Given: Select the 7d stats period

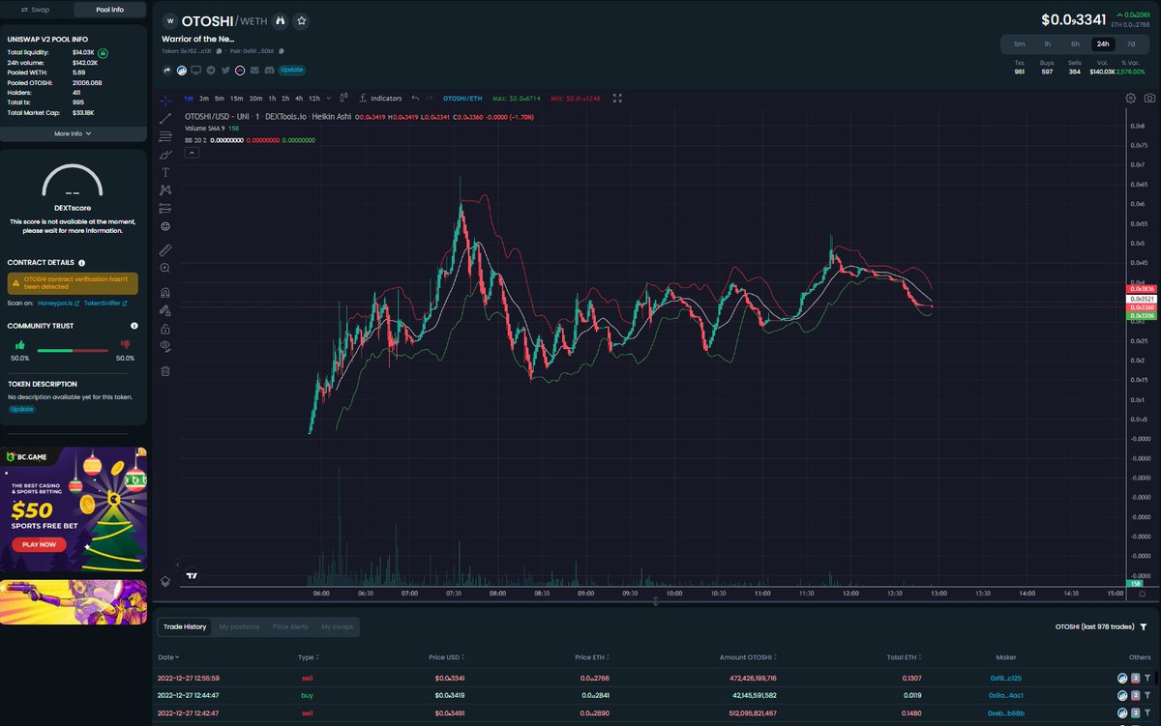Looking at the screenshot, I should point(1131,44).
